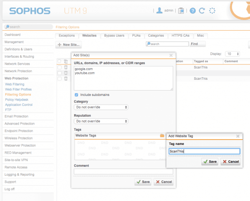Cancel the Add Site(s) dialog
250x201 pixels.
pos(164,182)
